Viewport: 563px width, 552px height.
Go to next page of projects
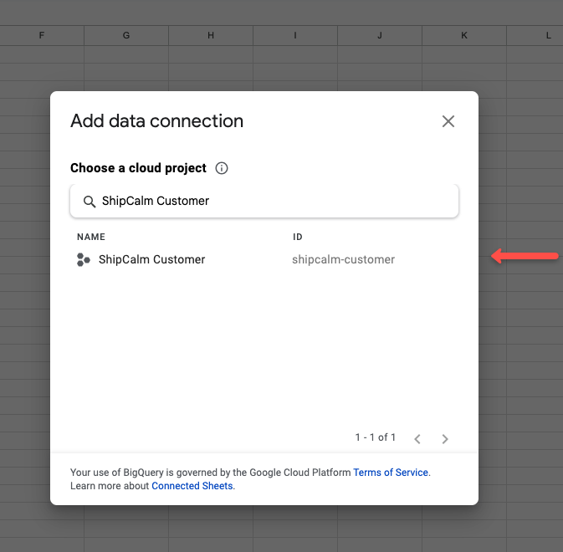[x=445, y=438]
